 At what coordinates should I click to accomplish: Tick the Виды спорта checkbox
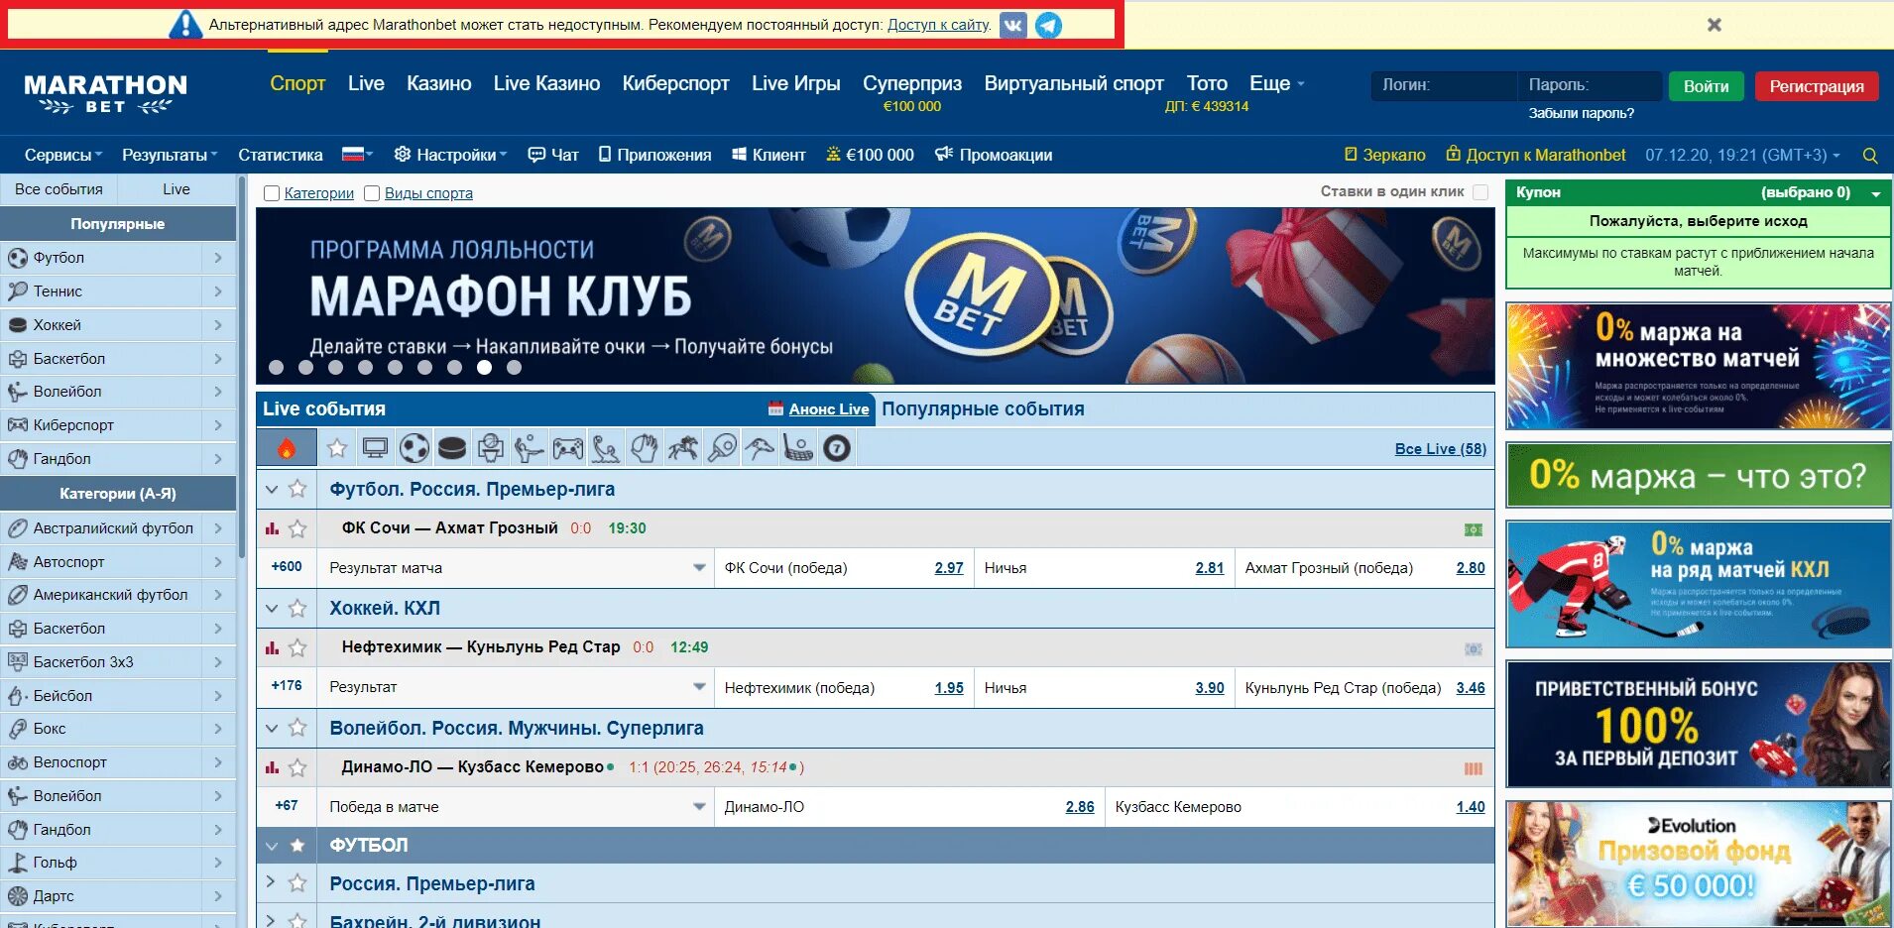click(372, 193)
